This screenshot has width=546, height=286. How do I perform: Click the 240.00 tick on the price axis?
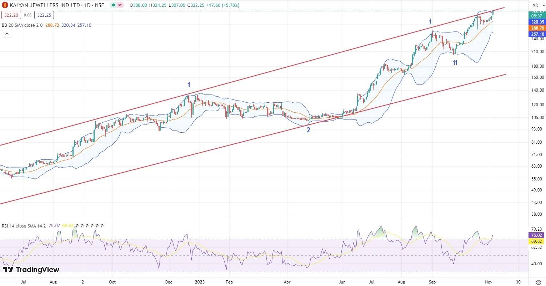(537, 39)
